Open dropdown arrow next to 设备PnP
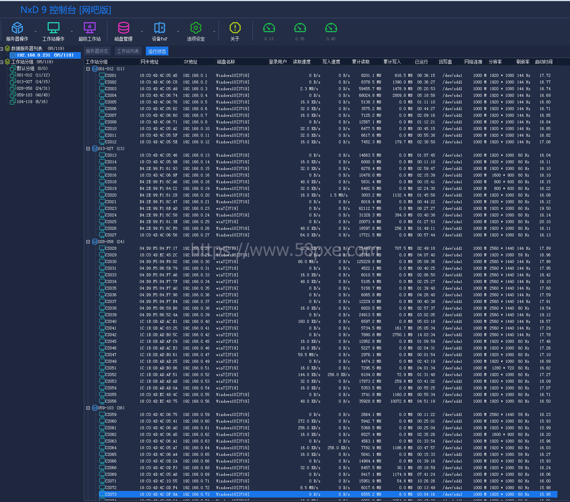The image size is (570, 502). (x=178, y=31)
